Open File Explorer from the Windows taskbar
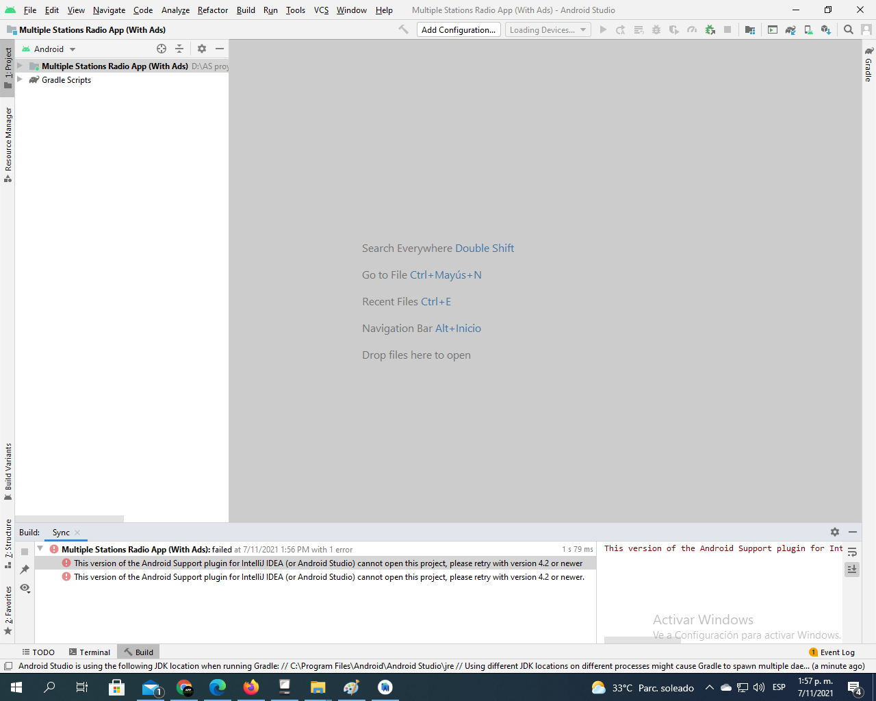The width and height of the screenshot is (876, 701). [x=318, y=687]
